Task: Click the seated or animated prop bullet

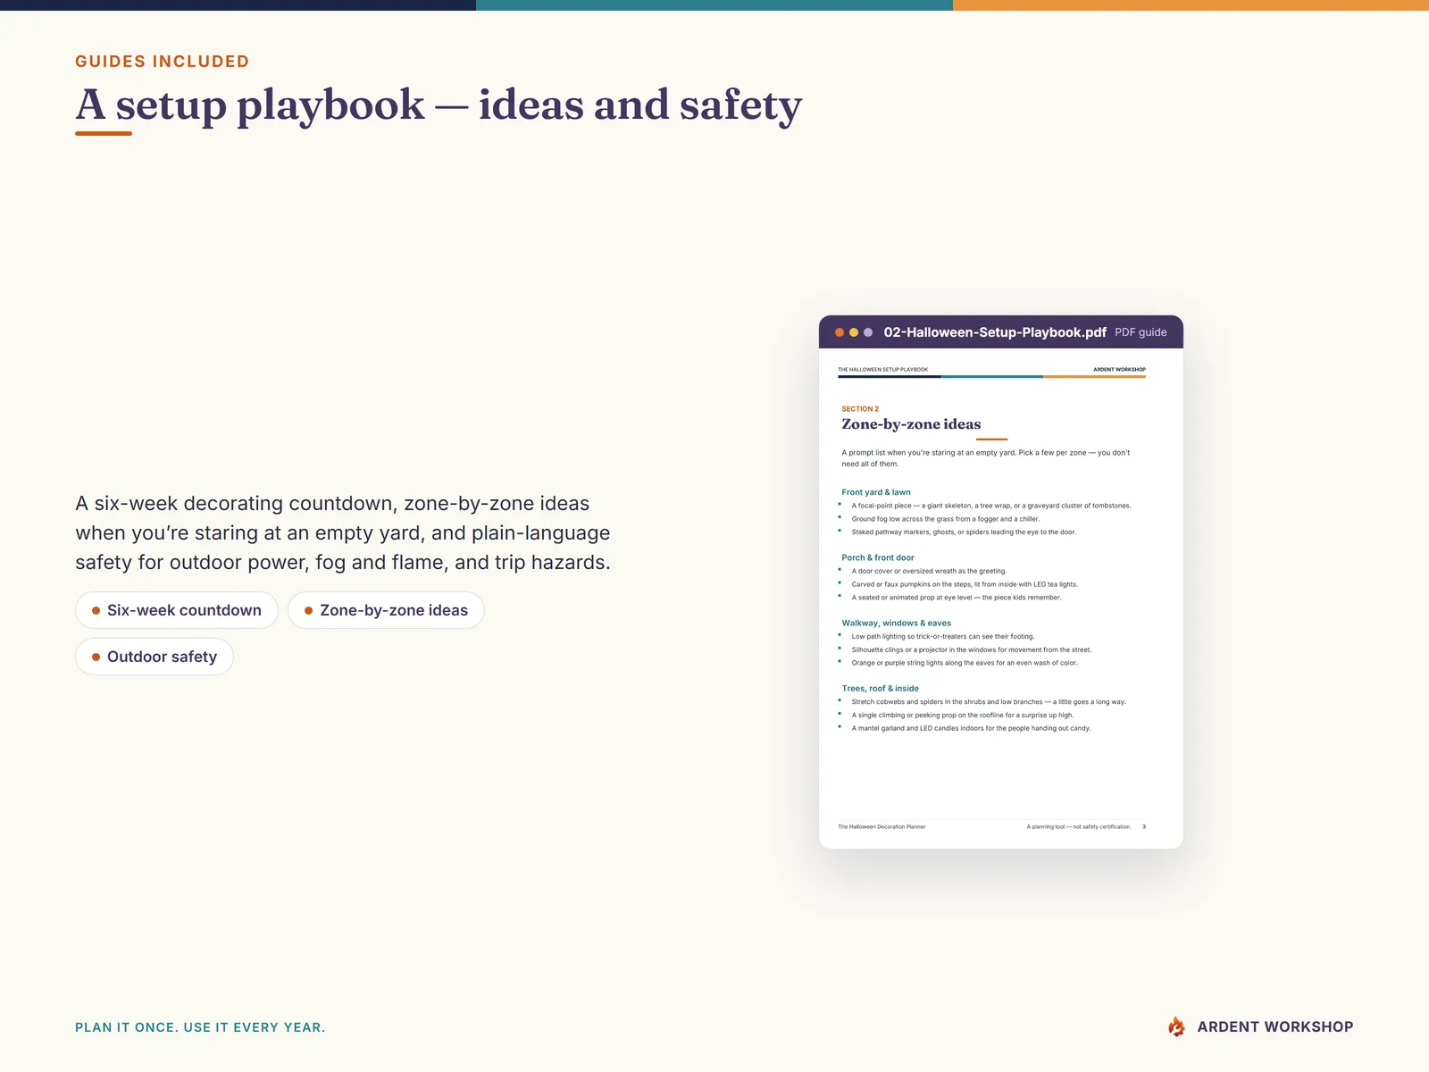Action: [x=957, y=598]
